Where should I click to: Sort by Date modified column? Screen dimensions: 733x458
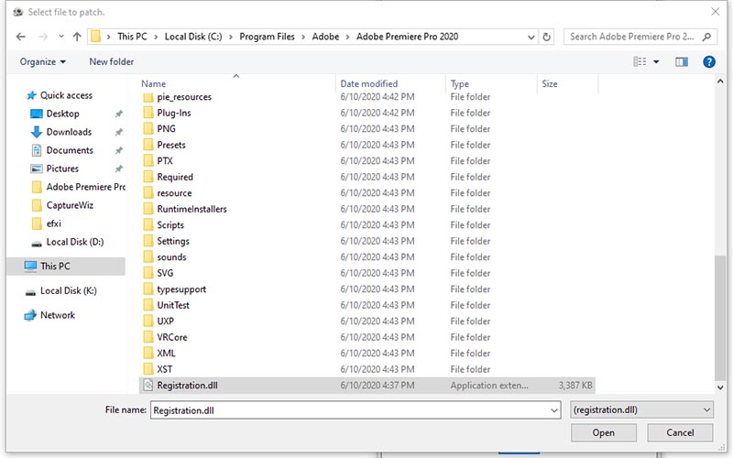(369, 83)
